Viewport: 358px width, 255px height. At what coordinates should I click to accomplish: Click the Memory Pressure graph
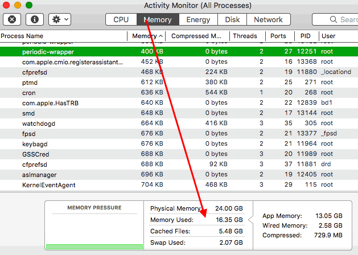coord(94,232)
